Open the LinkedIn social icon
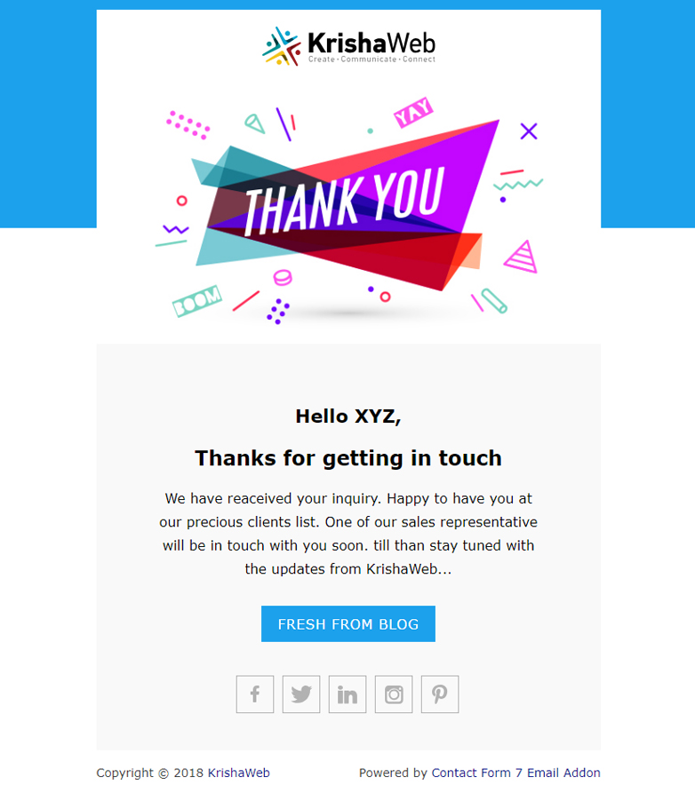The width and height of the screenshot is (695, 801). [x=347, y=694]
